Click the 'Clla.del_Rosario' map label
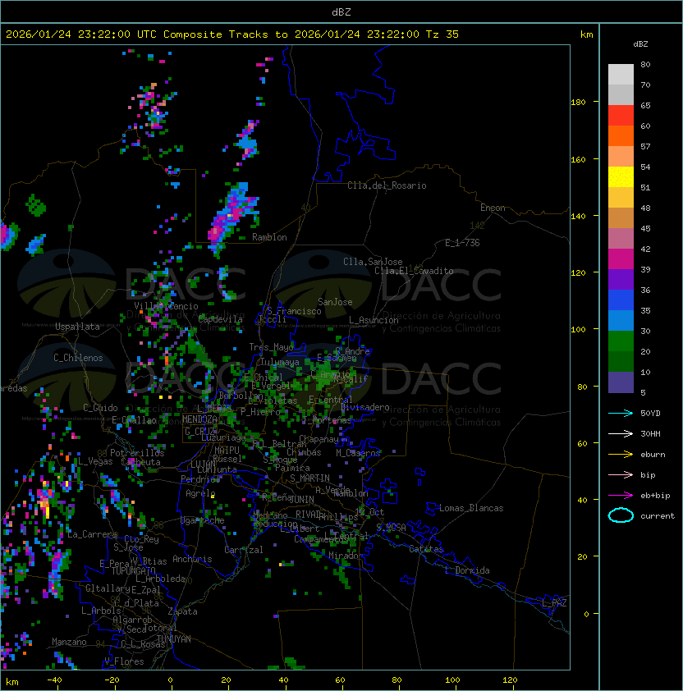The height and width of the screenshot is (691, 683). point(387,185)
